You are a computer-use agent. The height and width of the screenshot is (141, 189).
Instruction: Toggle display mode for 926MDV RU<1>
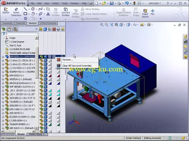pos(45,72)
